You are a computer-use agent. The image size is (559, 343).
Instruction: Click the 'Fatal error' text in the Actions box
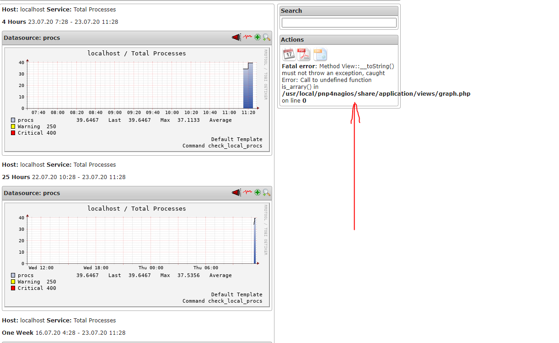pos(299,66)
